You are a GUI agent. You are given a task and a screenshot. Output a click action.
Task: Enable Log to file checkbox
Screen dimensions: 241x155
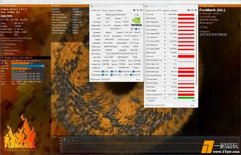click(146, 101)
